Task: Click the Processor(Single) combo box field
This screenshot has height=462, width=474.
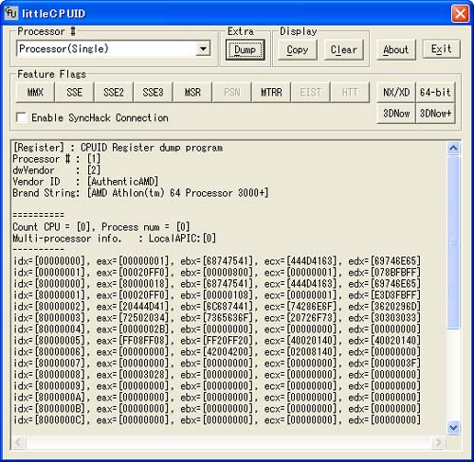Action: (114, 49)
